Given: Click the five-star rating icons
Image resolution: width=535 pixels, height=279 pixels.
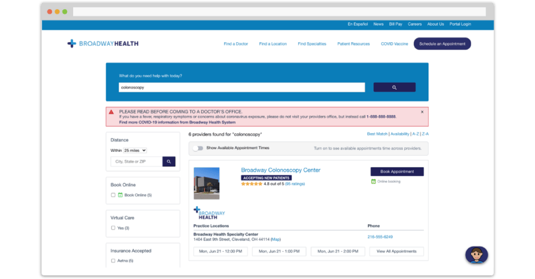Looking at the screenshot, I should (x=252, y=184).
